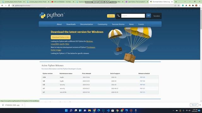Open the clock and date in the tray
The width and height of the screenshot is (202, 113).
[194, 110]
